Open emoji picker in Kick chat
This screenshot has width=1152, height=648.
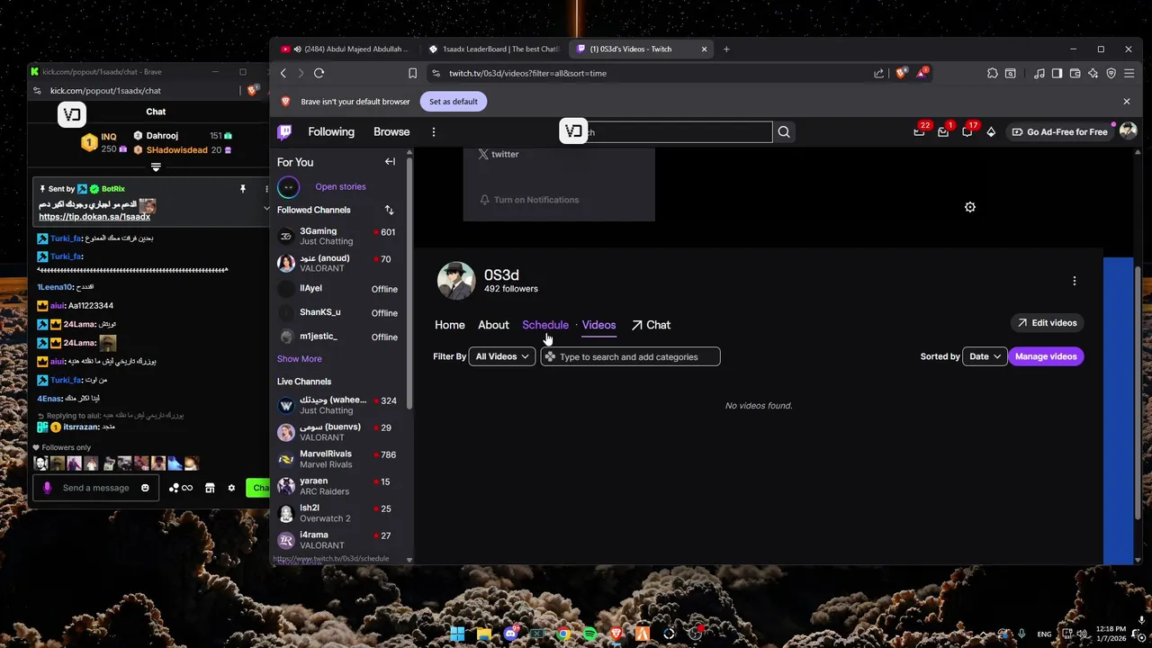[145, 488]
